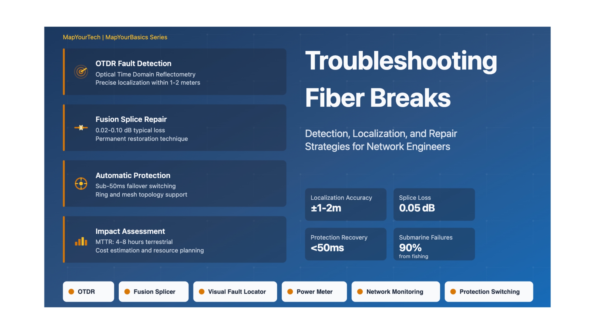Screen dimensions: 594x334
Task: Click the Protection Recovery <50ms stat card
Action: click(346, 244)
